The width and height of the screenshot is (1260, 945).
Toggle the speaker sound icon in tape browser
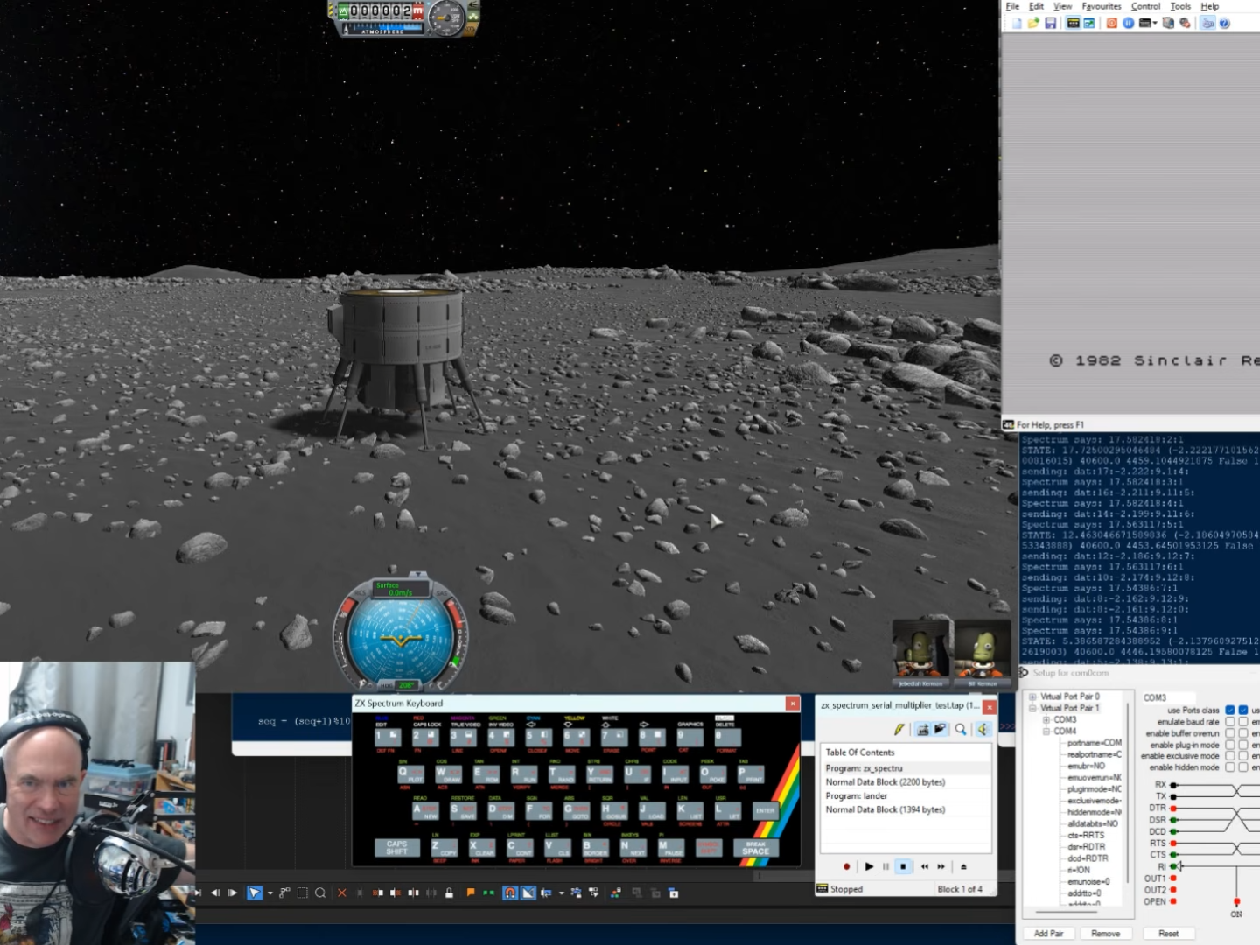983,729
